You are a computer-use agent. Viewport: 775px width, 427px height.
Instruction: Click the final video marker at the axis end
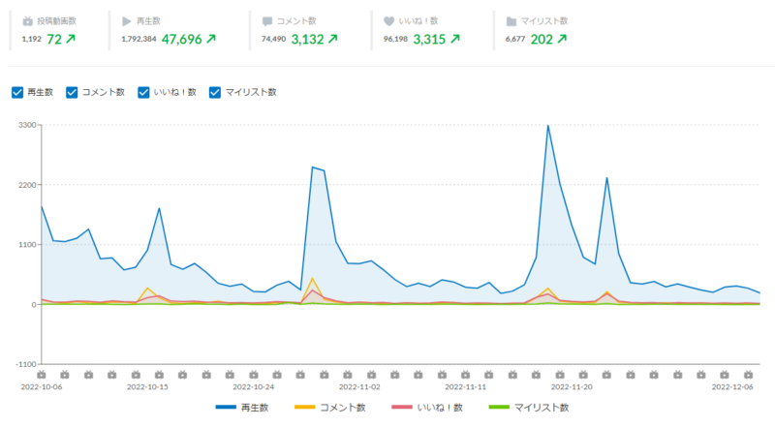click(748, 375)
